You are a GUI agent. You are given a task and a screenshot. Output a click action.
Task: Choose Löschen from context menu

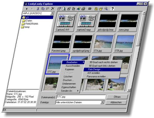[68, 77]
